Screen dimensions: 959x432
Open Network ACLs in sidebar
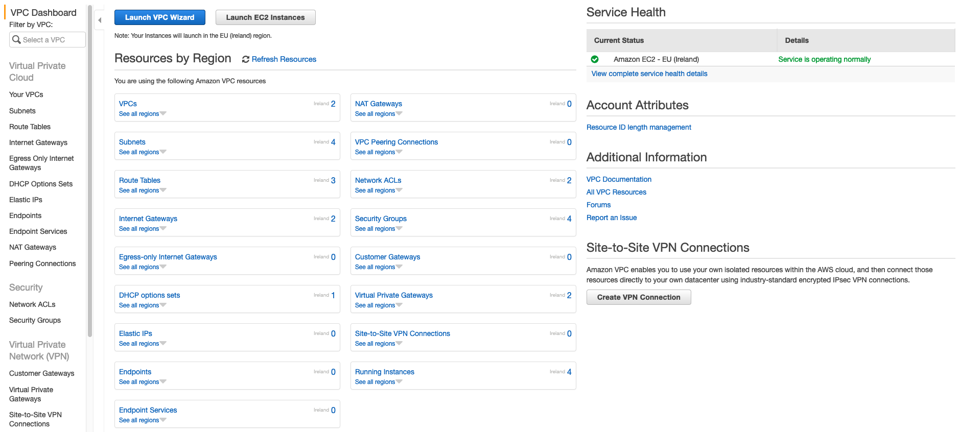(32, 304)
